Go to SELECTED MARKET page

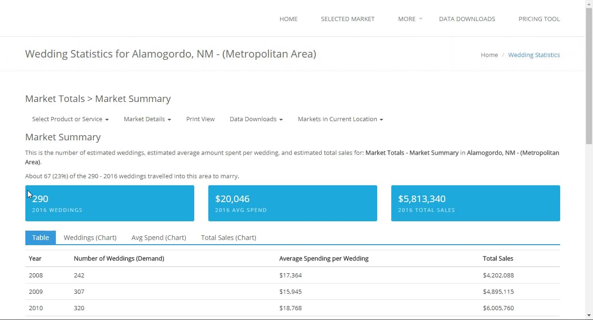[x=348, y=19]
